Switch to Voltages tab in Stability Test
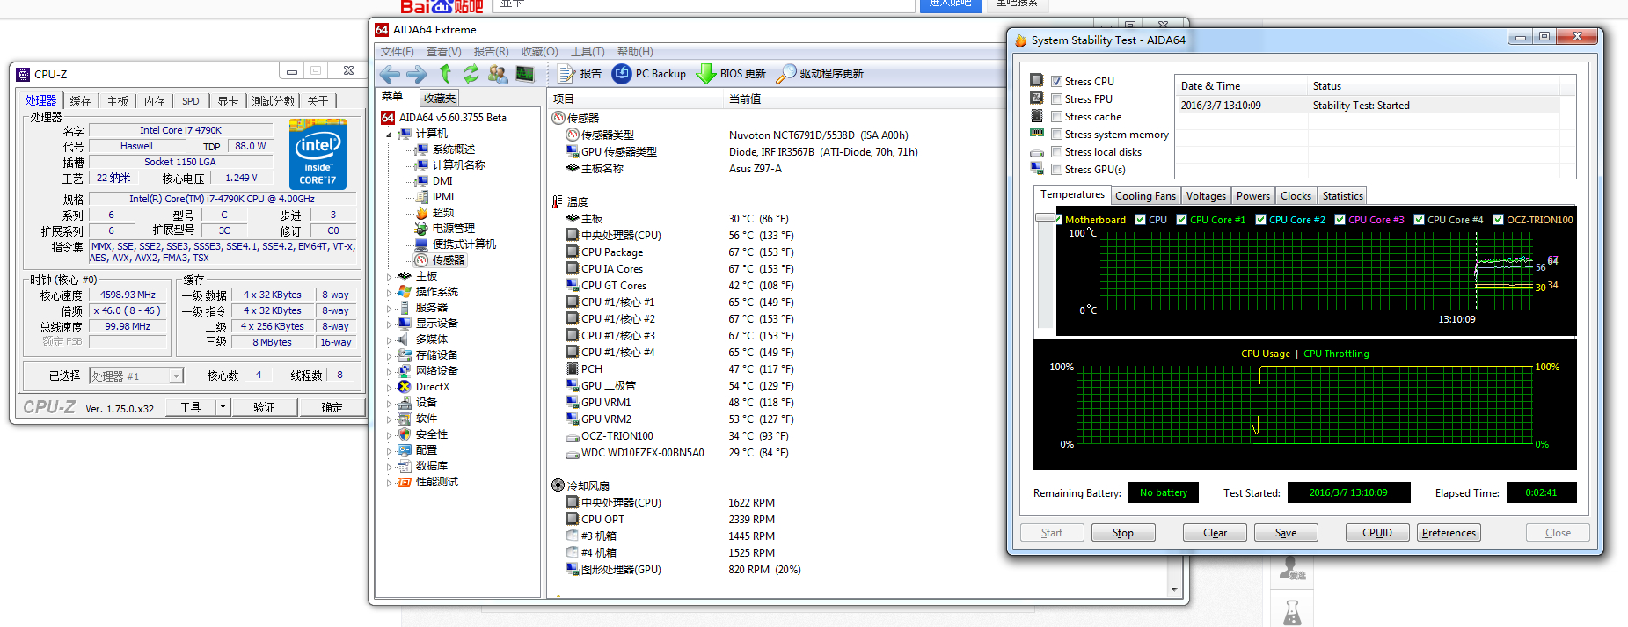Screen dimensions: 1628x627 pos(1206,196)
